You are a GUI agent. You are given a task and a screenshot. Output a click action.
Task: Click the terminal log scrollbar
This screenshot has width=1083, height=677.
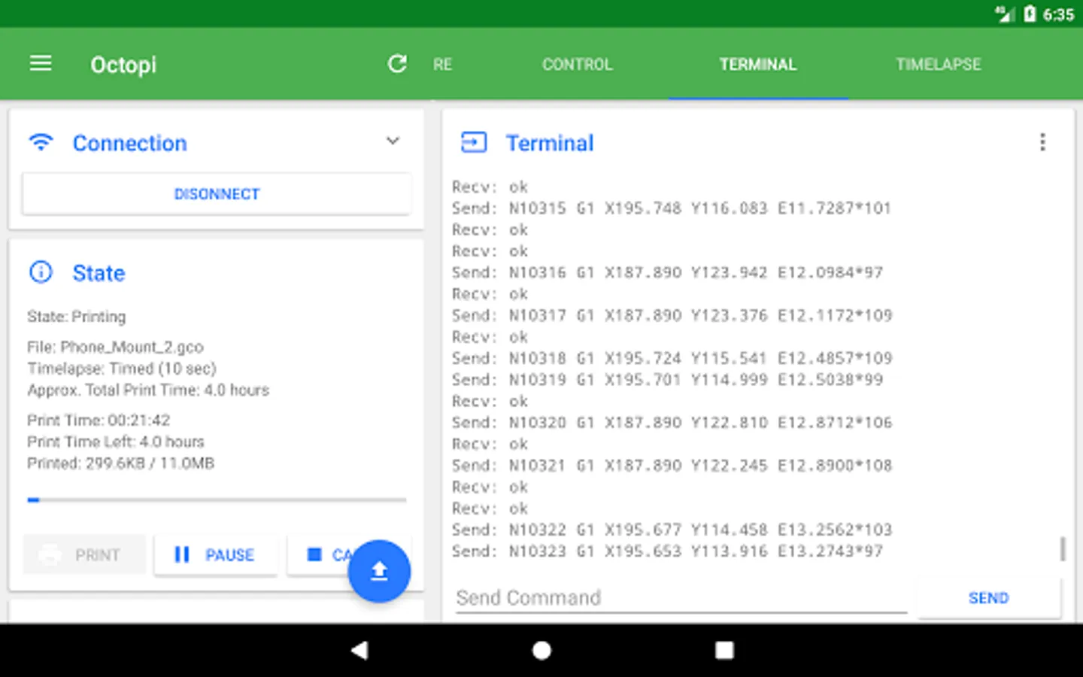[1062, 548]
